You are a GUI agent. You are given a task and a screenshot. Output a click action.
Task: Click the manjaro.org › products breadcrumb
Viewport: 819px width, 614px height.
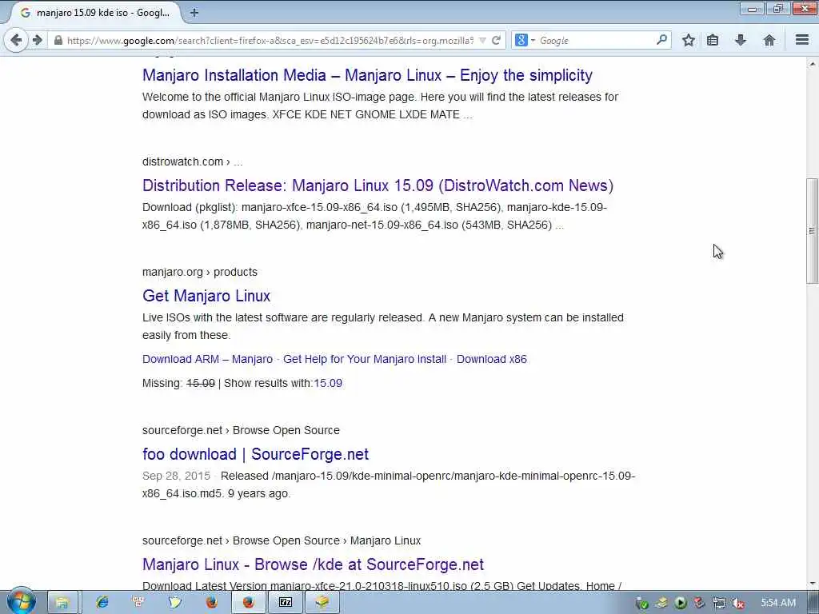tap(199, 272)
